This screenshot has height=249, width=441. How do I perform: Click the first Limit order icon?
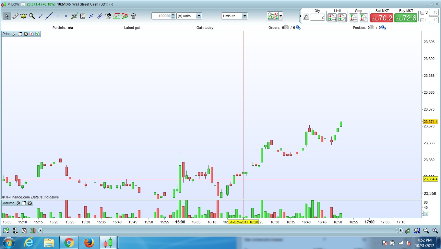(332, 18)
